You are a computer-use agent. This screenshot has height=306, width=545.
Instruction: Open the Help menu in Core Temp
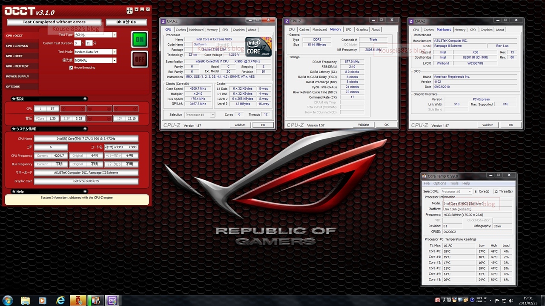click(466, 183)
